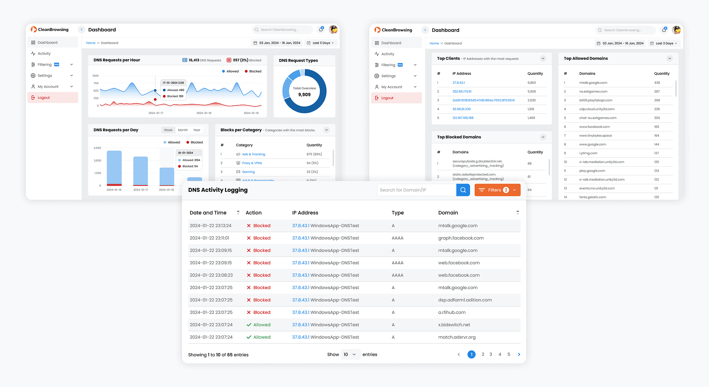Collapse the Top Blocked Domains panel
This screenshot has width=709, height=387.
click(x=543, y=137)
